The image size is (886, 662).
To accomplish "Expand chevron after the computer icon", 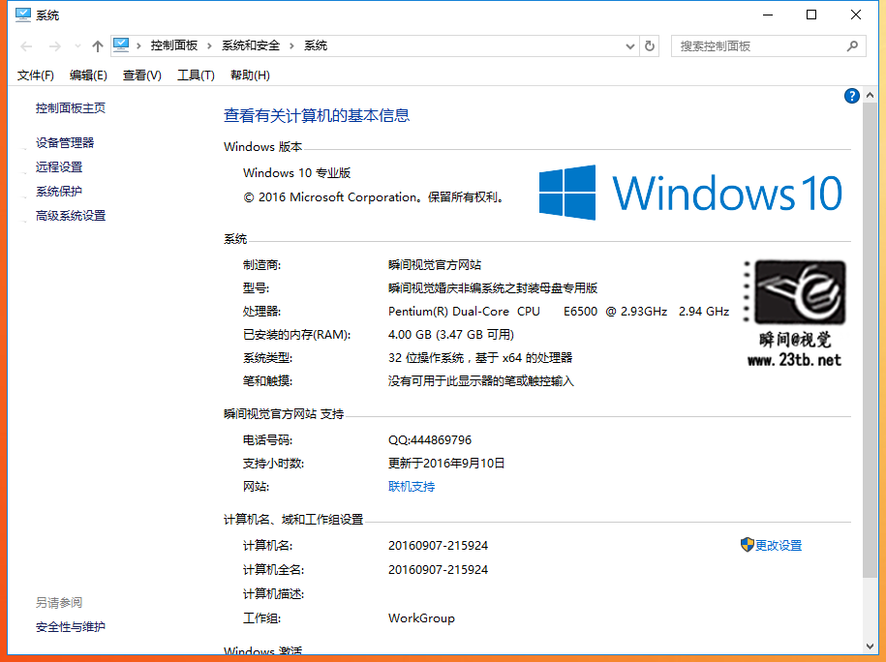I will [139, 46].
